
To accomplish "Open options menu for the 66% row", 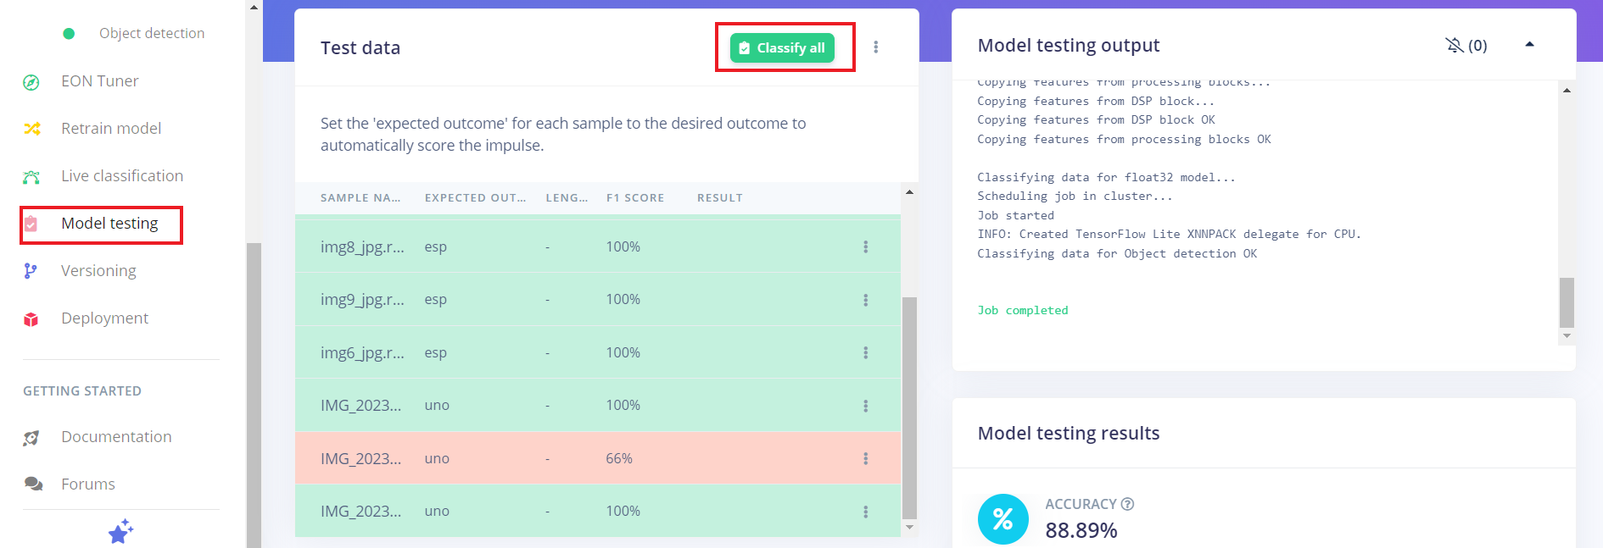I will point(865,458).
